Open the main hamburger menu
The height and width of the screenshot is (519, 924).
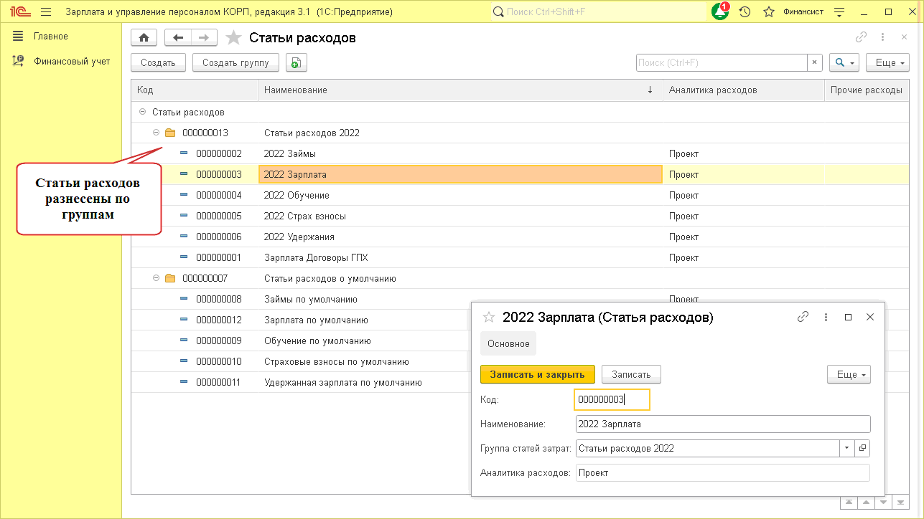[46, 12]
